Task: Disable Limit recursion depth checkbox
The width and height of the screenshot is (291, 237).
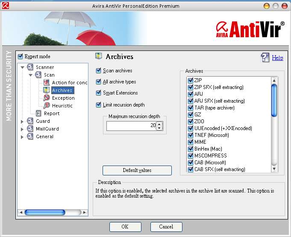Action: click(x=99, y=105)
